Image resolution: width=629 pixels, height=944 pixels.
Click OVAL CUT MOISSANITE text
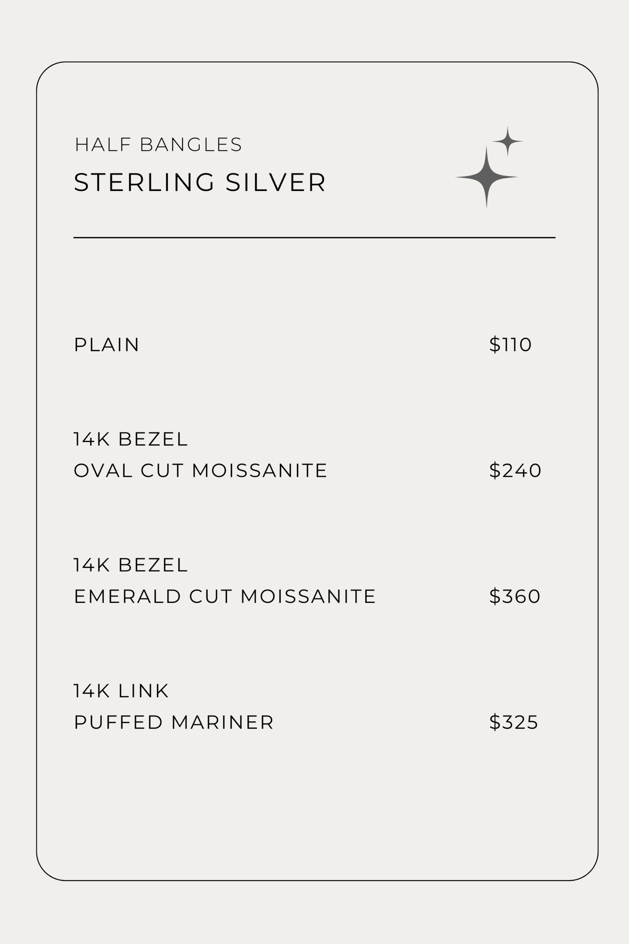200,471
